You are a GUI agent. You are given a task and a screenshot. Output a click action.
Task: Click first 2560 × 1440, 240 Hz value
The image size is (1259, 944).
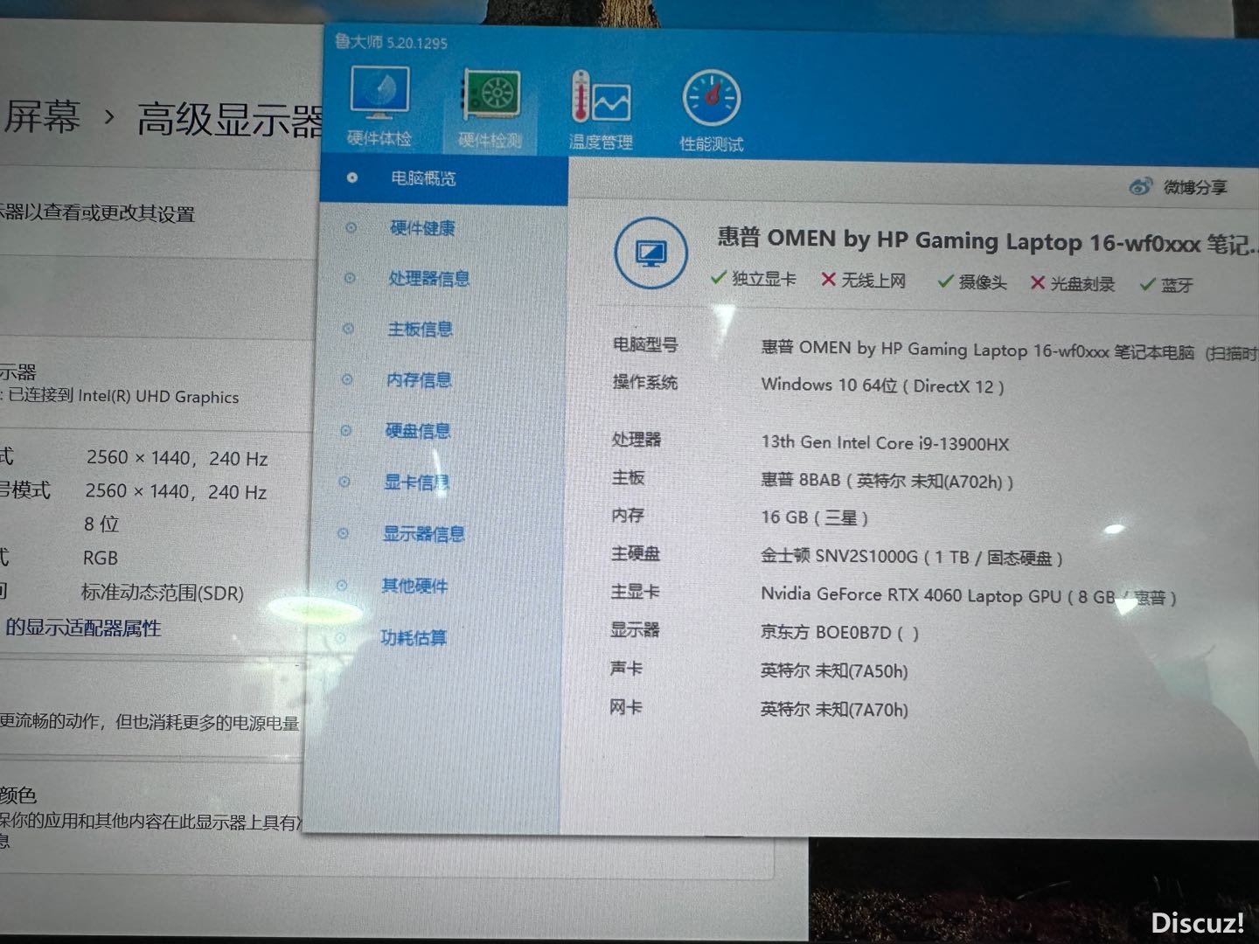pos(177,458)
